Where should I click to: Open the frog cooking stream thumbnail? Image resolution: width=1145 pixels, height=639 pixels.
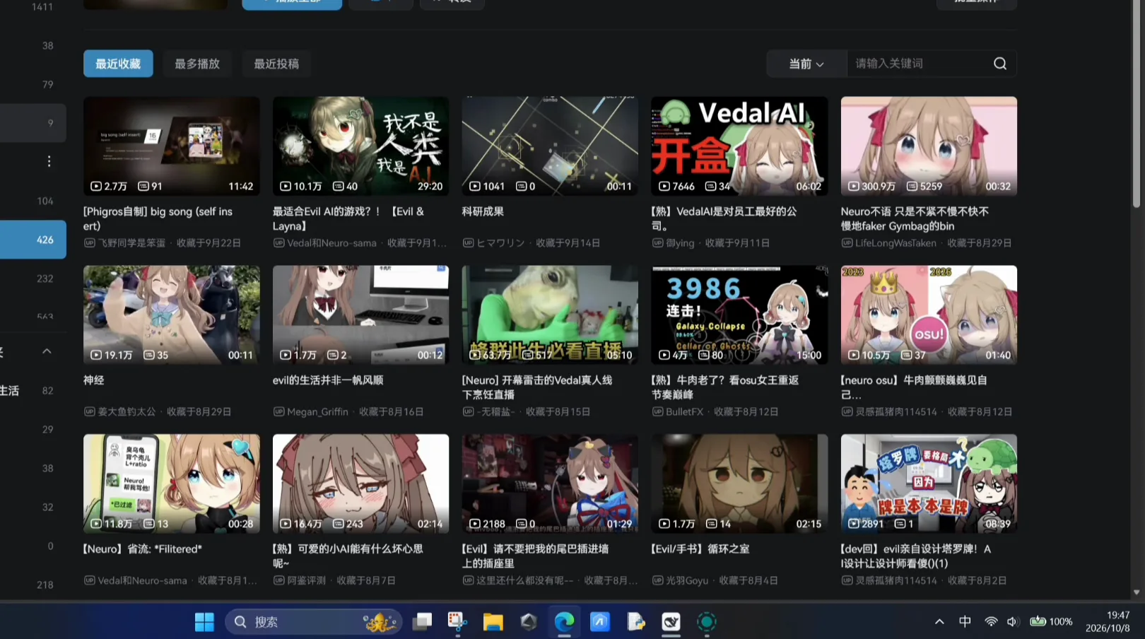(x=550, y=315)
